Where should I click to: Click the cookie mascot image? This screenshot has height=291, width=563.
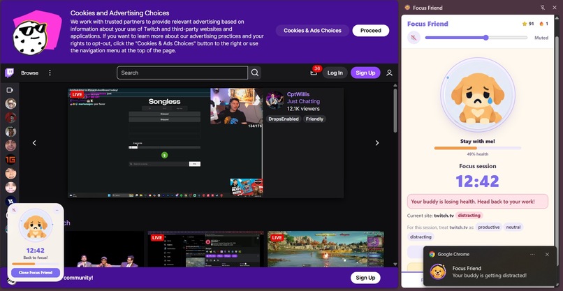[x=36, y=33]
